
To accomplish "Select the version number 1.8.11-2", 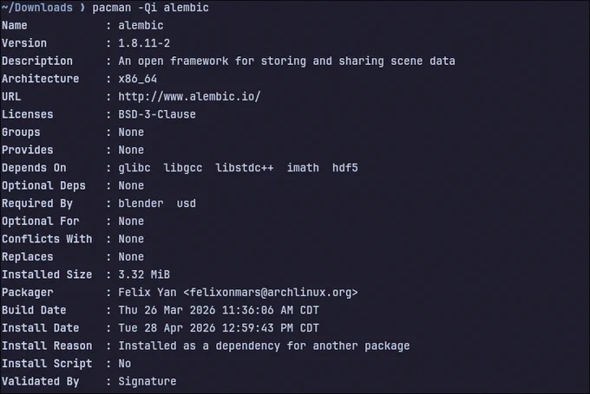I will click(x=144, y=43).
